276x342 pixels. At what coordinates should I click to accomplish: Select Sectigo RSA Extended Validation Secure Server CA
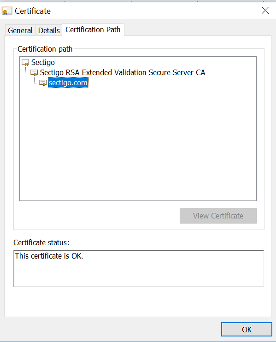123,72
